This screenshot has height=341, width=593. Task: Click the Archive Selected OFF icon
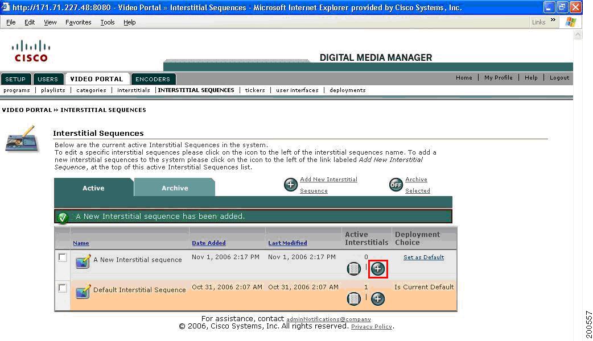click(x=396, y=185)
